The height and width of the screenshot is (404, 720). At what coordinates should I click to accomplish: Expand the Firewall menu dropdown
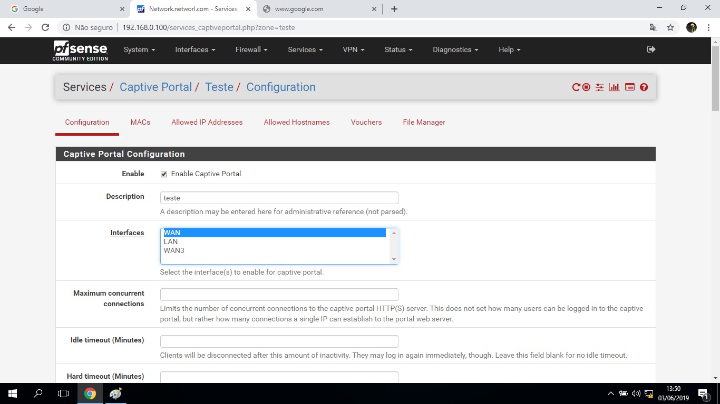coord(251,49)
